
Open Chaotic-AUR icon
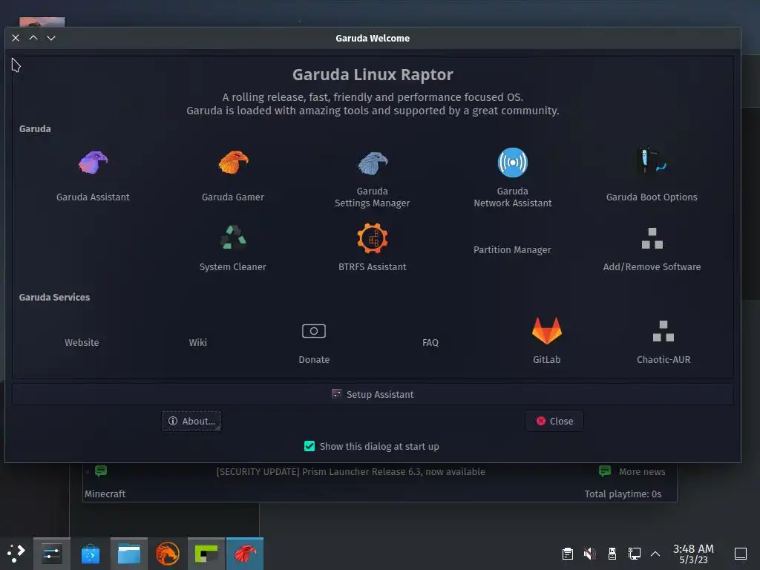click(664, 330)
